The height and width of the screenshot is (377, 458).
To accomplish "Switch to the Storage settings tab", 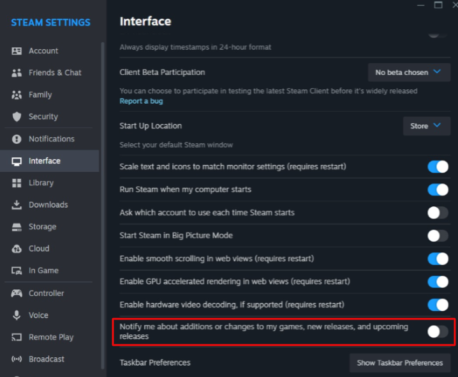I will [x=42, y=227].
